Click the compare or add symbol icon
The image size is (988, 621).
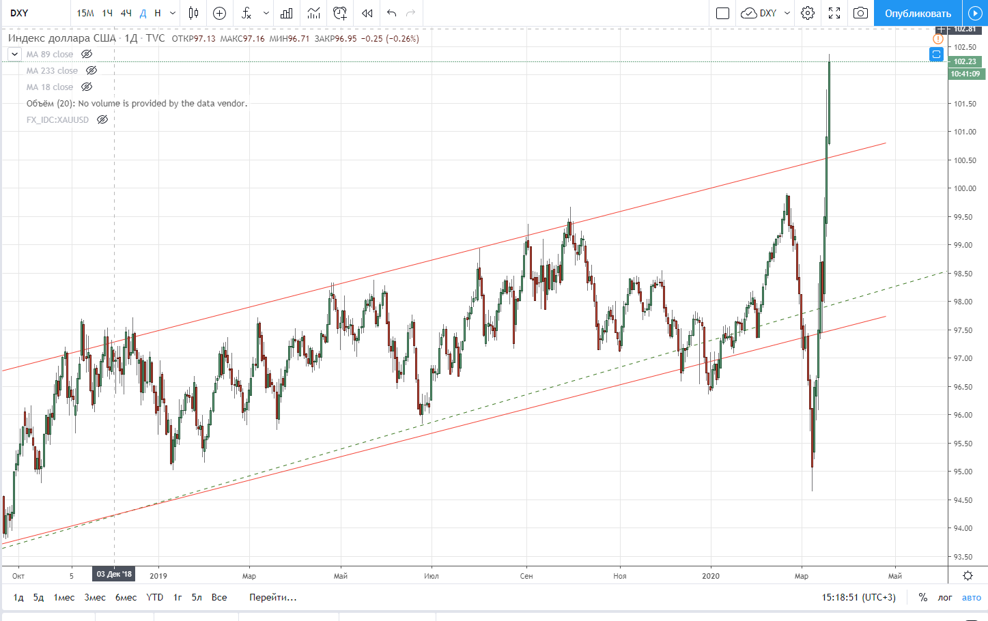click(219, 13)
